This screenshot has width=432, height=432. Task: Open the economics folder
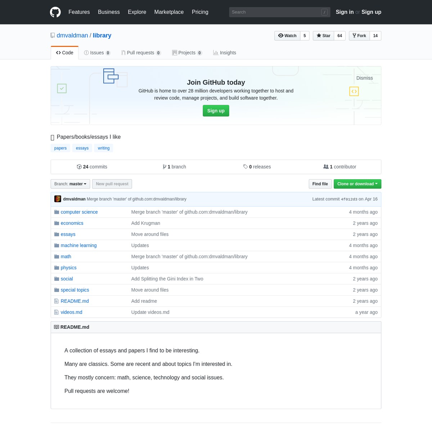(72, 223)
